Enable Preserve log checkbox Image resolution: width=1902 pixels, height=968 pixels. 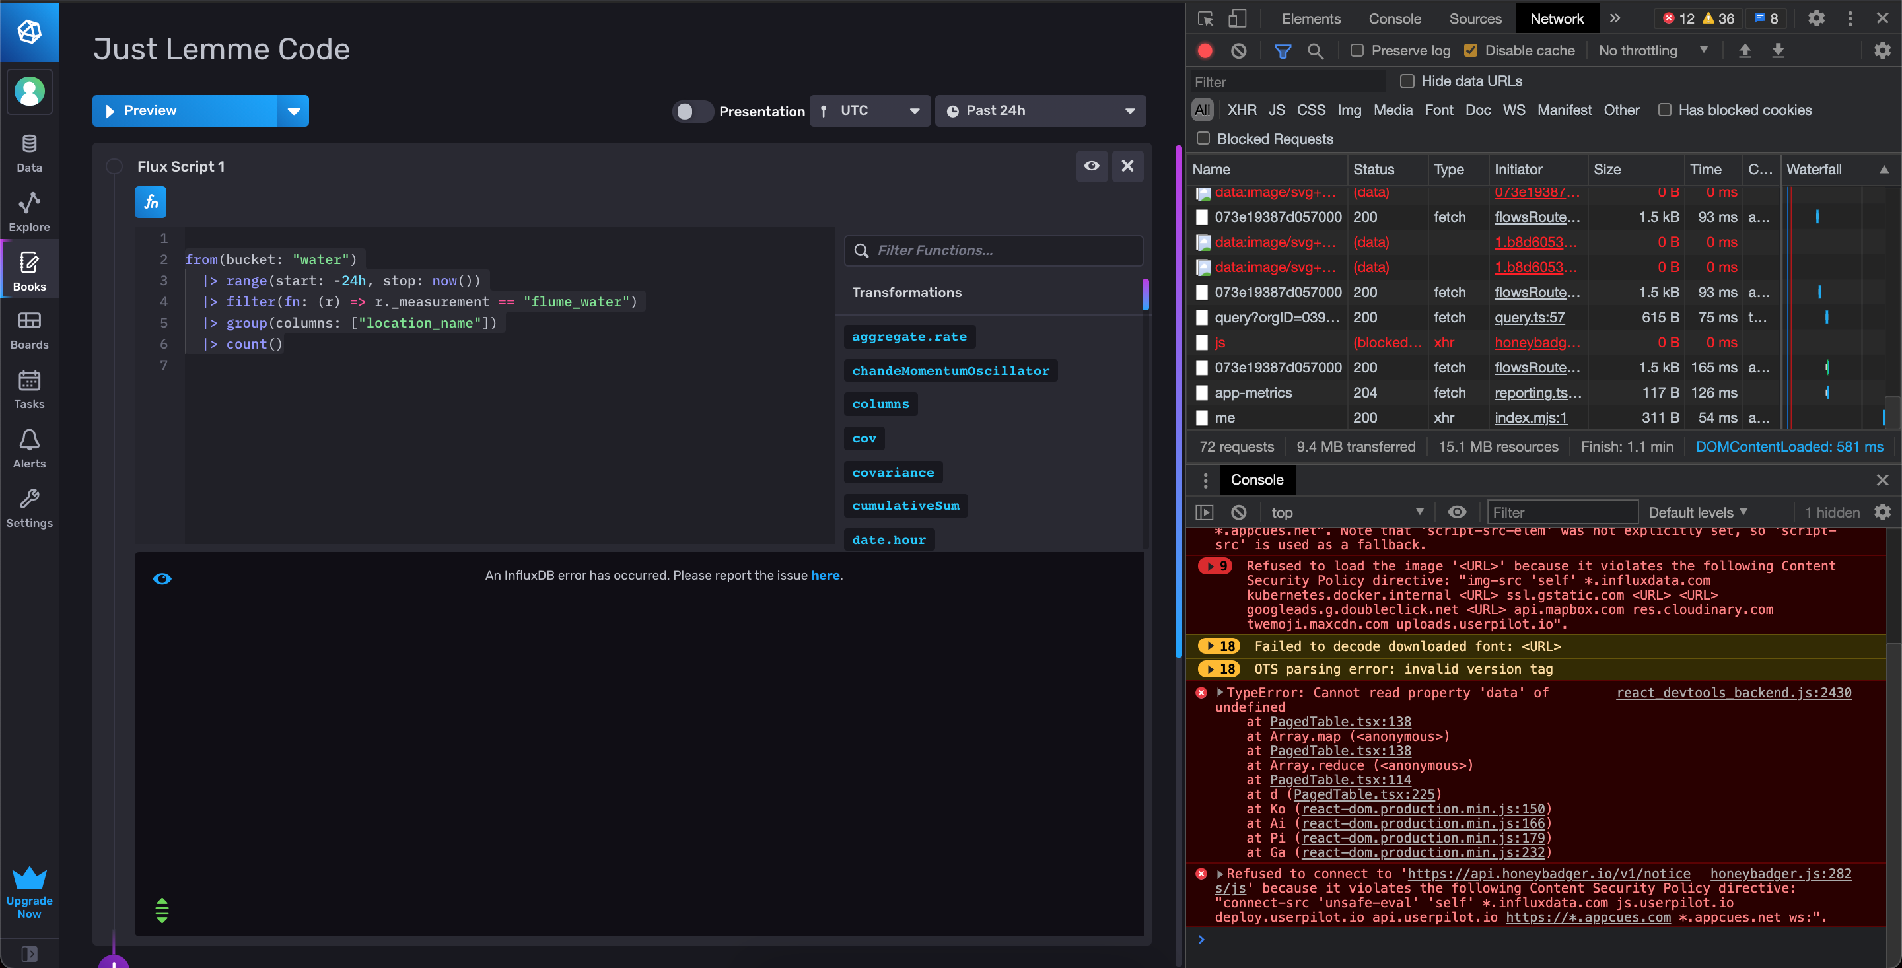click(1357, 50)
